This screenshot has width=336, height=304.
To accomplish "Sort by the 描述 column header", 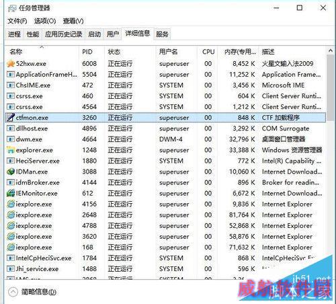I will coord(292,52).
